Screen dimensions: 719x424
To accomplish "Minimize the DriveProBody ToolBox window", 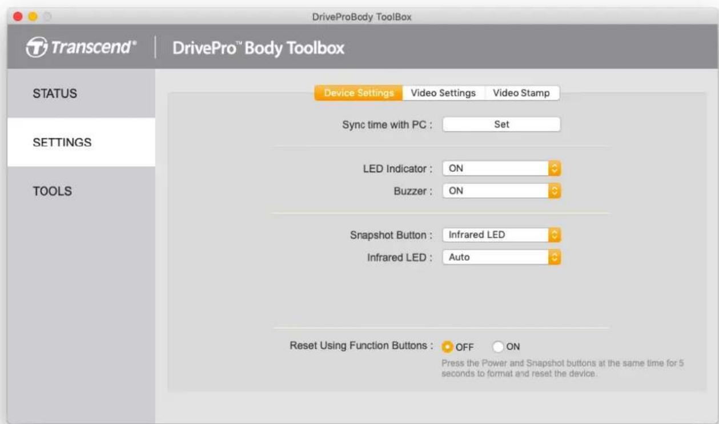I will point(33,17).
